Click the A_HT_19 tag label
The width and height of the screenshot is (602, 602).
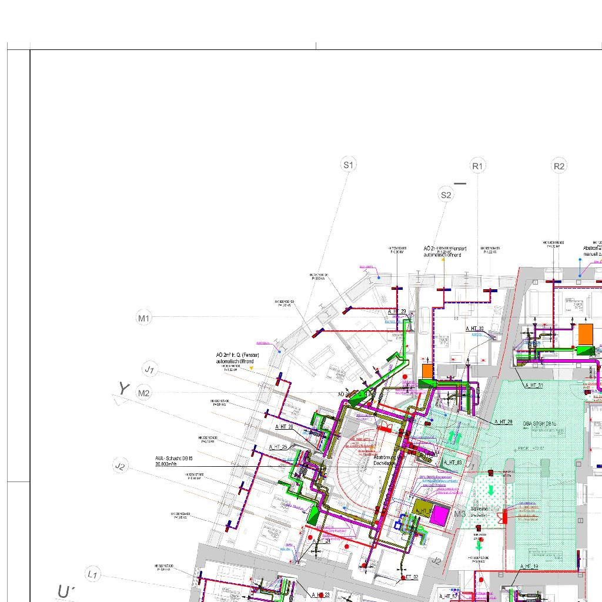pyautogui.click(x=529, y=567)
